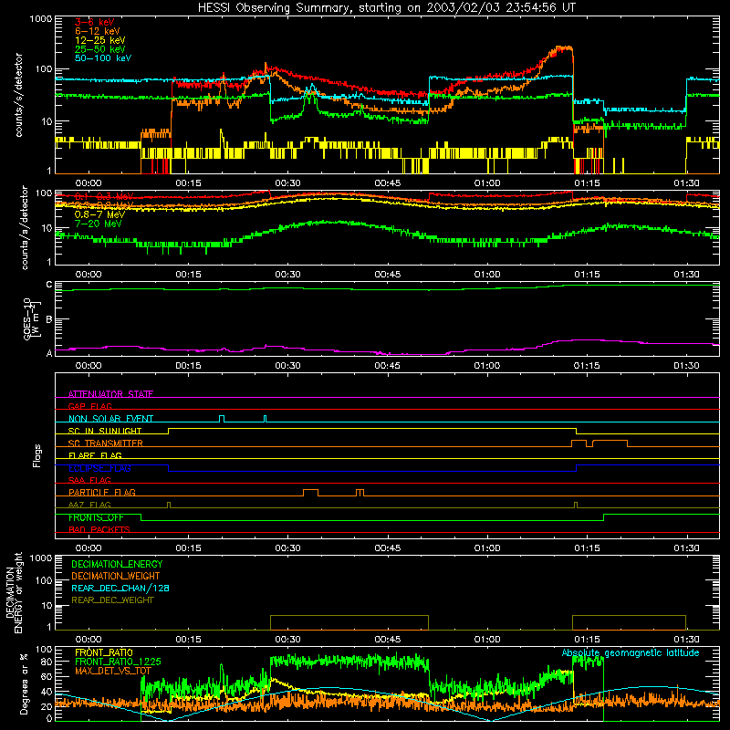Click the 25-50 keV legend entry

click(99, 49)
